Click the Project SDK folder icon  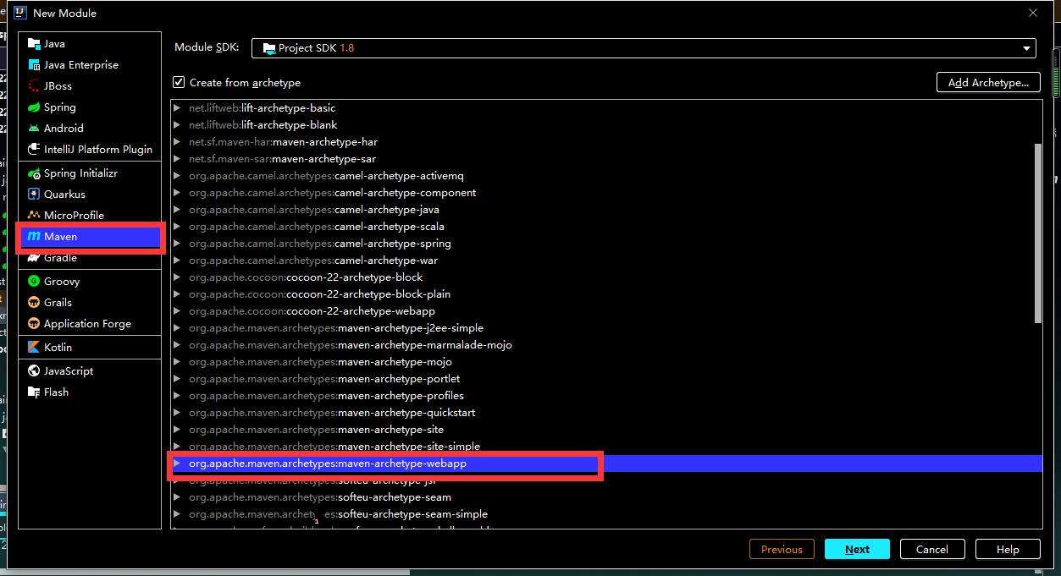coord(268,48)
